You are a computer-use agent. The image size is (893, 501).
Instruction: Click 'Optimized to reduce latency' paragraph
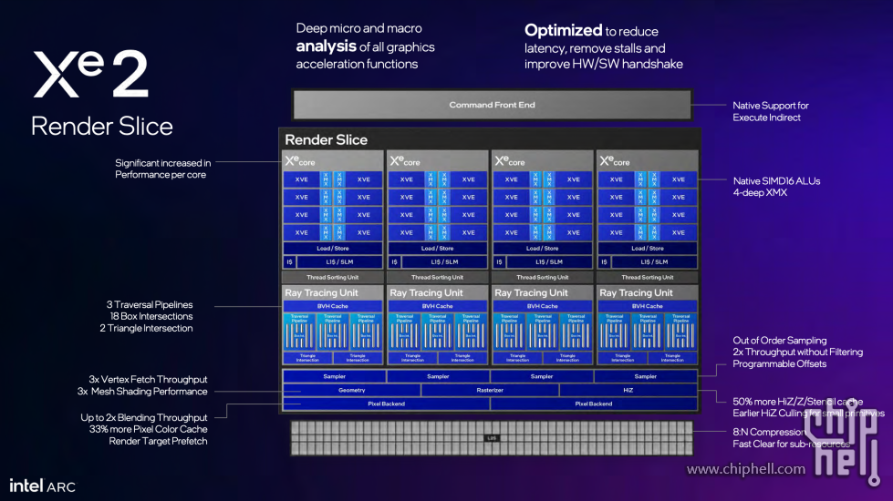pos(604,47)
